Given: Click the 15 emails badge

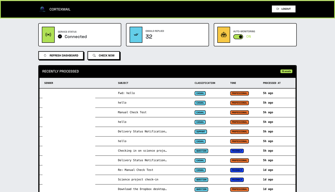Looking at the screenshot, I should (x=286, y=71).
